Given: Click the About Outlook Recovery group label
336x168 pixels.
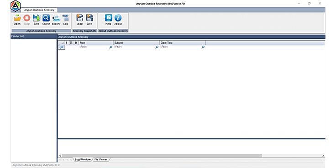Looking at the screenshot, I should [x=113, y=31].
